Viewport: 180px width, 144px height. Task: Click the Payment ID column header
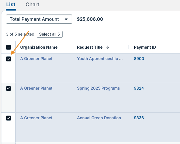click(145, 47)
